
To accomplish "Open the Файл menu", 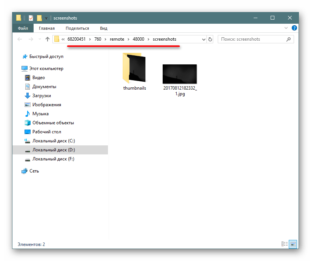I will pos(23,28).
